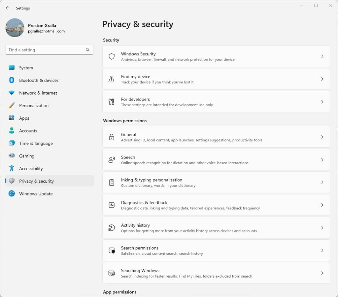
Task: Click the Preston Gralla profile picture
Action: point(15,28)
